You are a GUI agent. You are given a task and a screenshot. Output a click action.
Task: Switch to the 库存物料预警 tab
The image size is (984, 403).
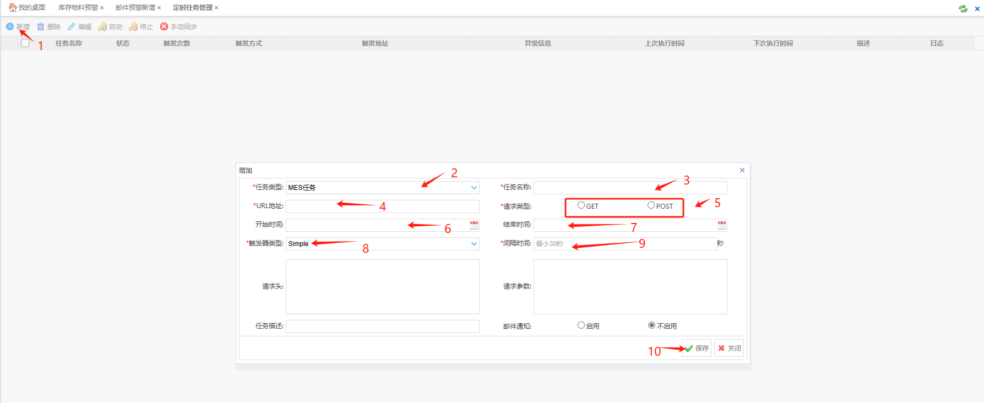(x=78, y=8)
